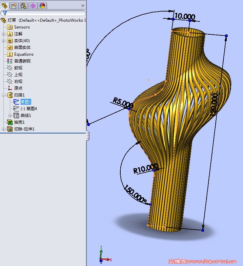Expand the 实体(40) solid bodies folder
The height and width of the screenshot is (266, 243).
click(x=3, y=41)
